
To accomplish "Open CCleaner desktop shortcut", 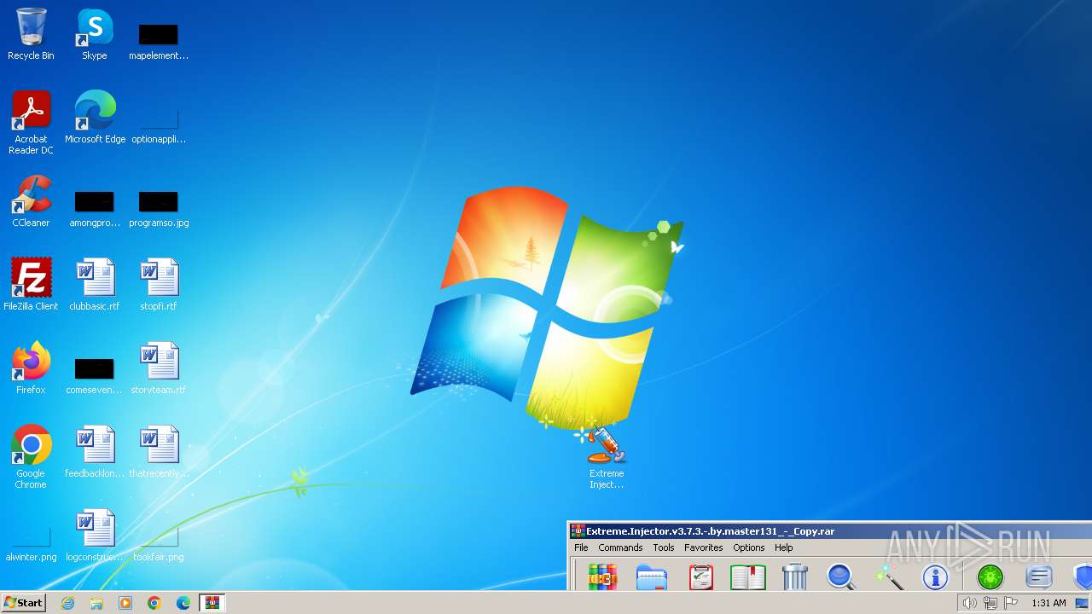I will point(31,201).
